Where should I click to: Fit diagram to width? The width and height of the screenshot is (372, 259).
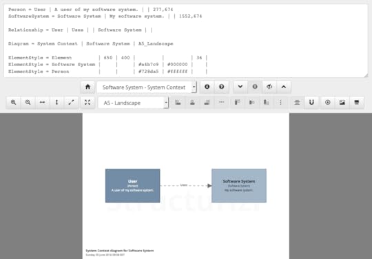click(x=42, y=103)
